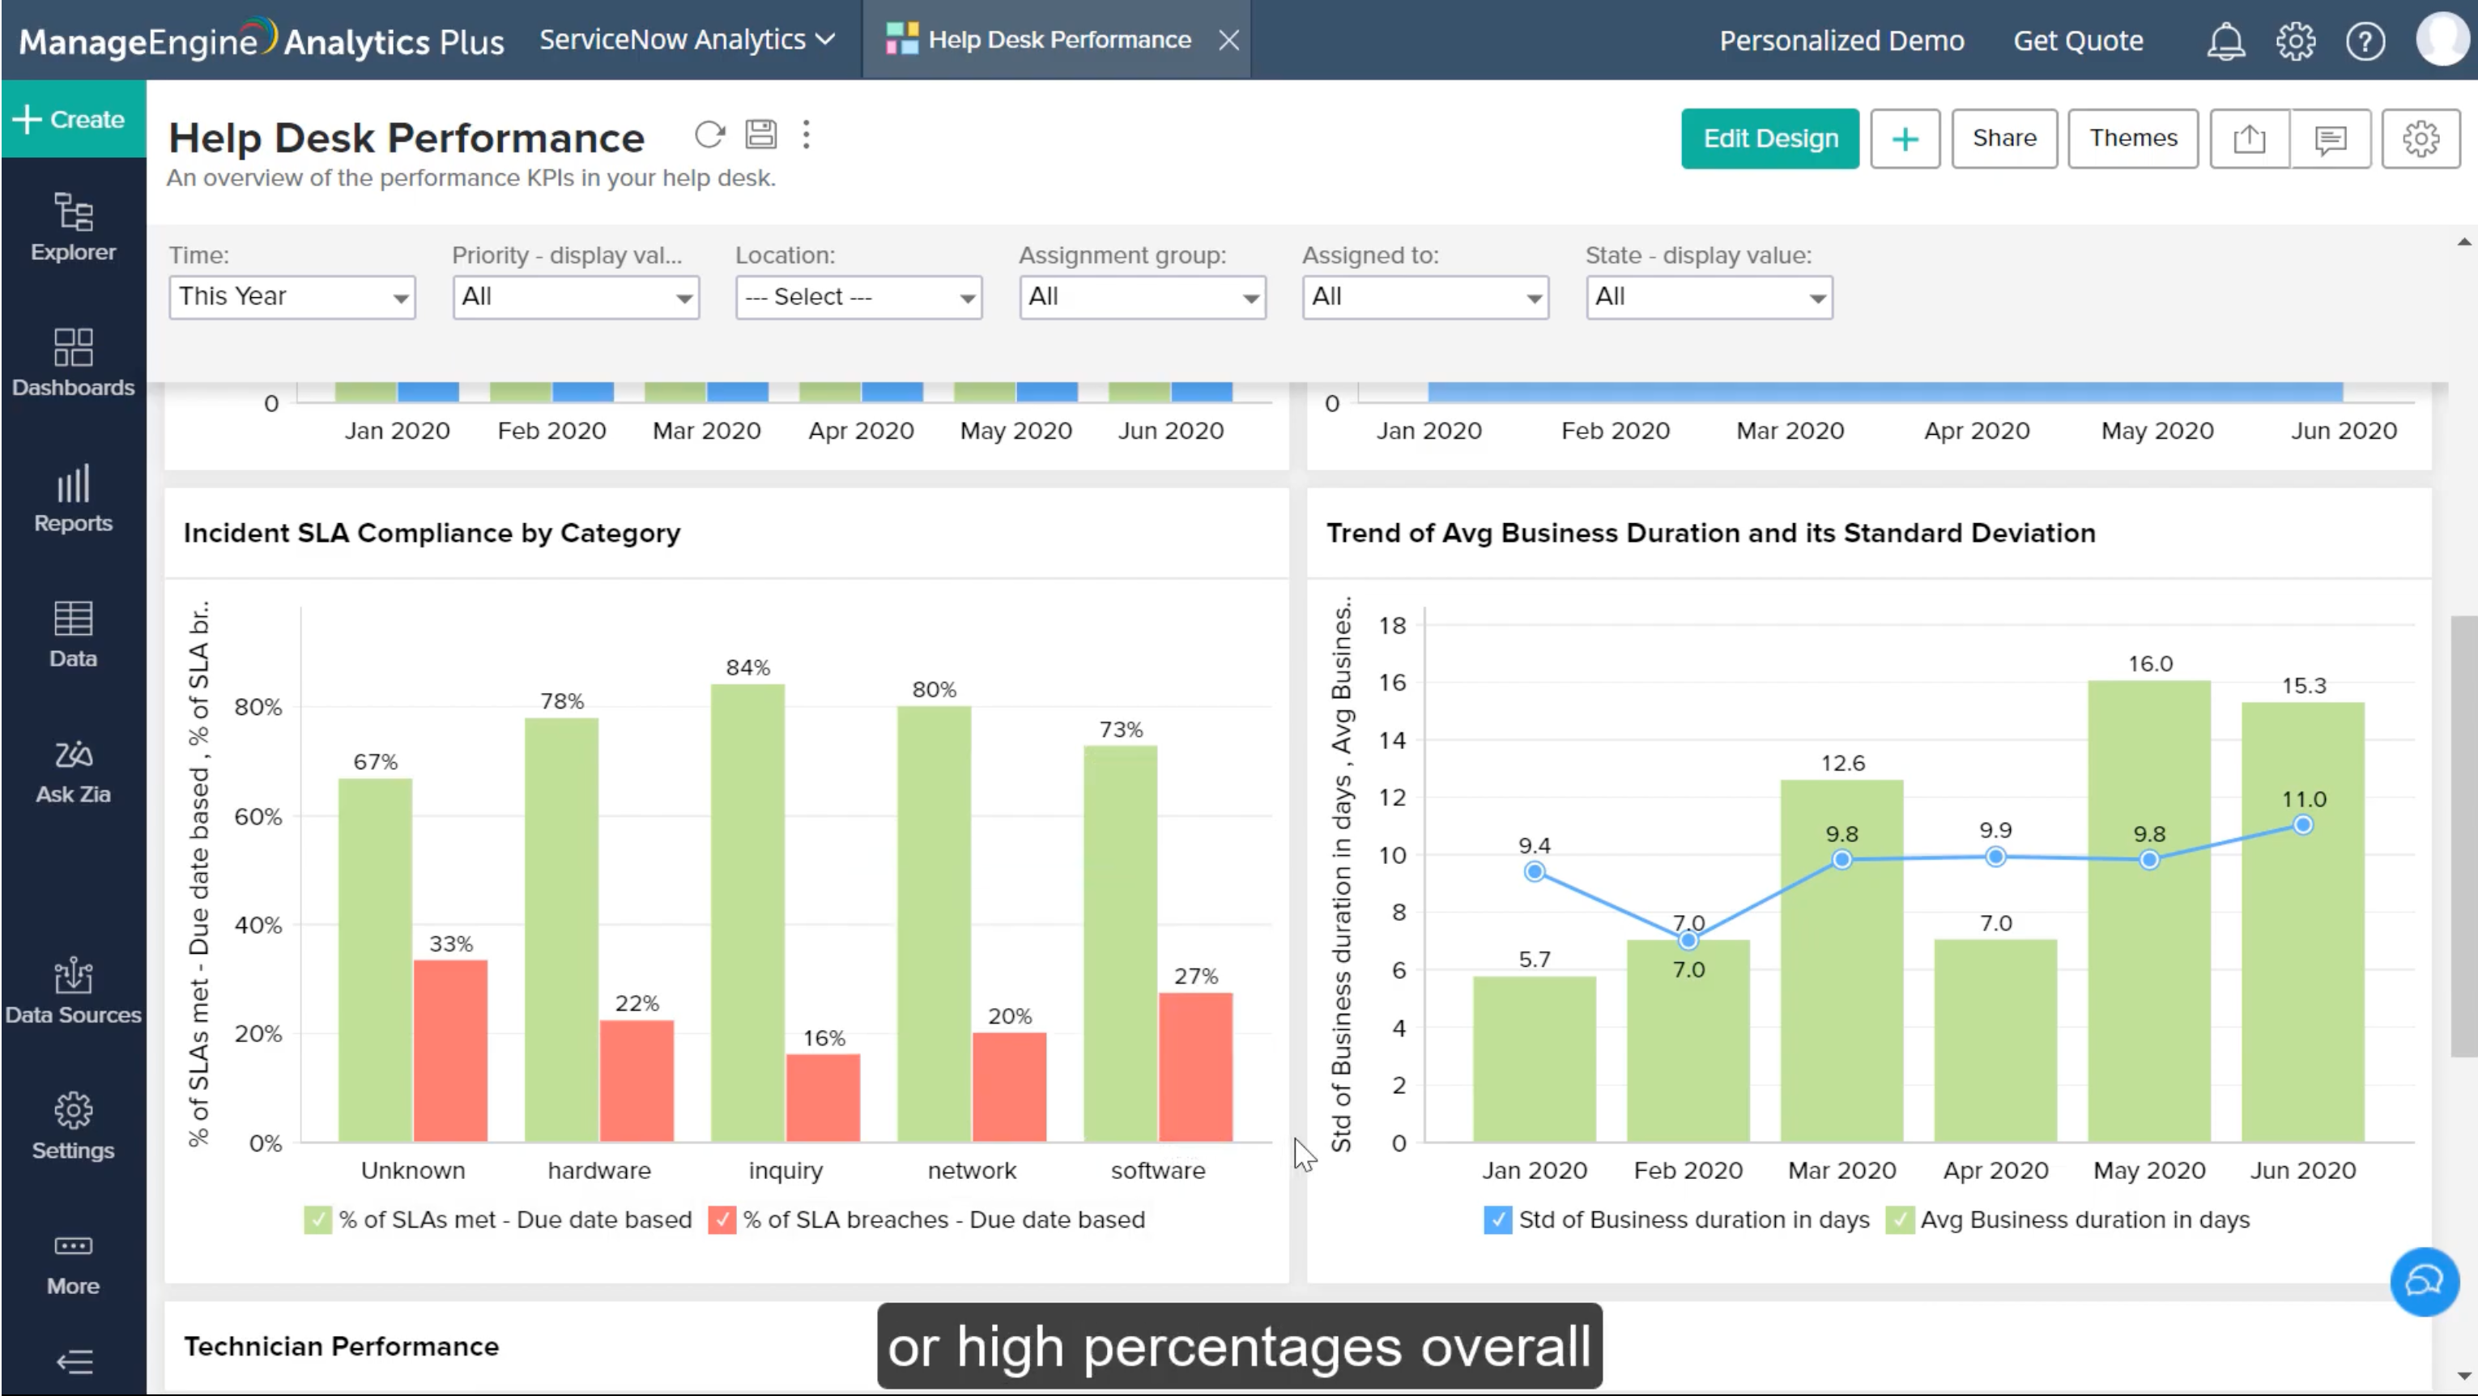Click the save dashboard icon
Image resolution: width=2478 pixels, height=1396 pixels.
(x=760, y=134)
